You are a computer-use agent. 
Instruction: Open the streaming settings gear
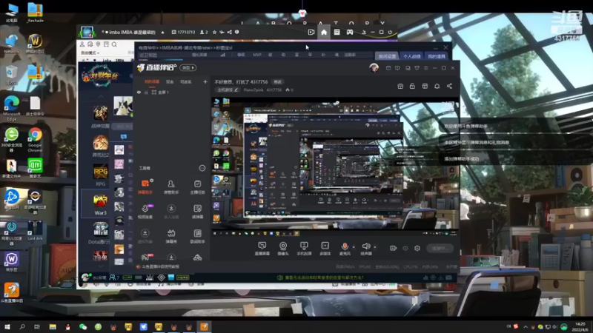pyautogui.click(x=417, y=248)
